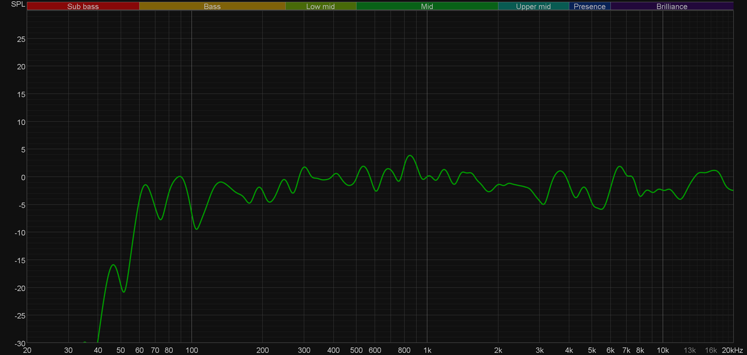
Task: Click the 10 dB axis value
Action: tap(20, 122)
